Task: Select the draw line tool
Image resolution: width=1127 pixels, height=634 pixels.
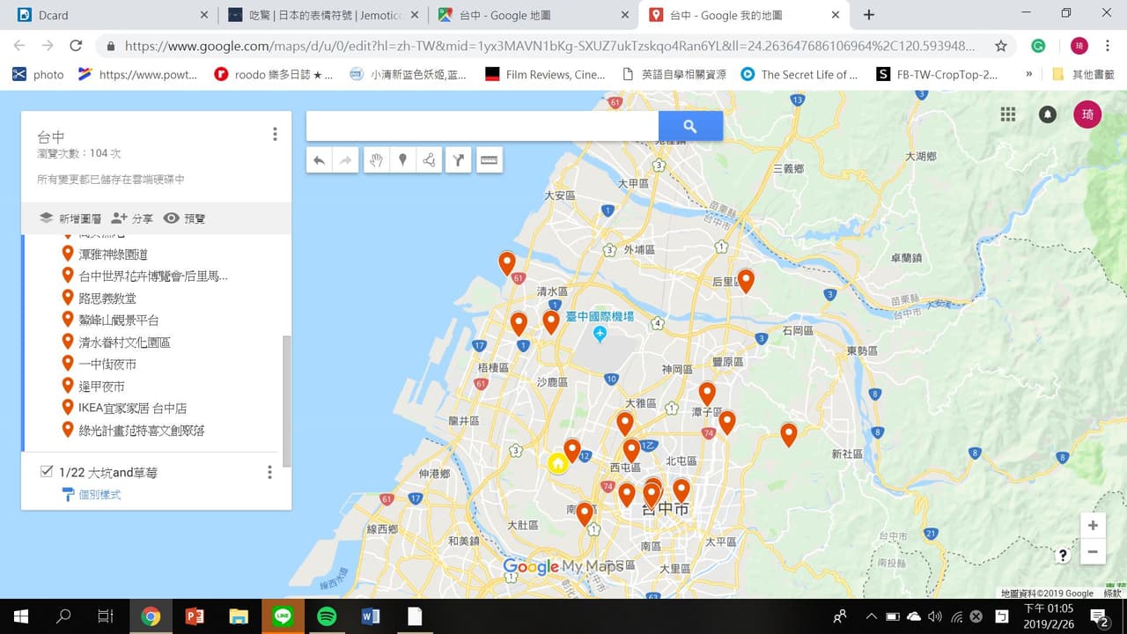Action: coord(429,160)
